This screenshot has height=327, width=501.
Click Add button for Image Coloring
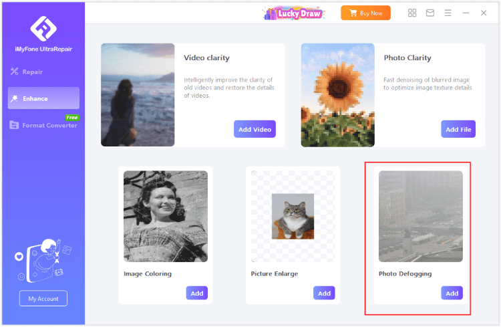pos(197,293)
